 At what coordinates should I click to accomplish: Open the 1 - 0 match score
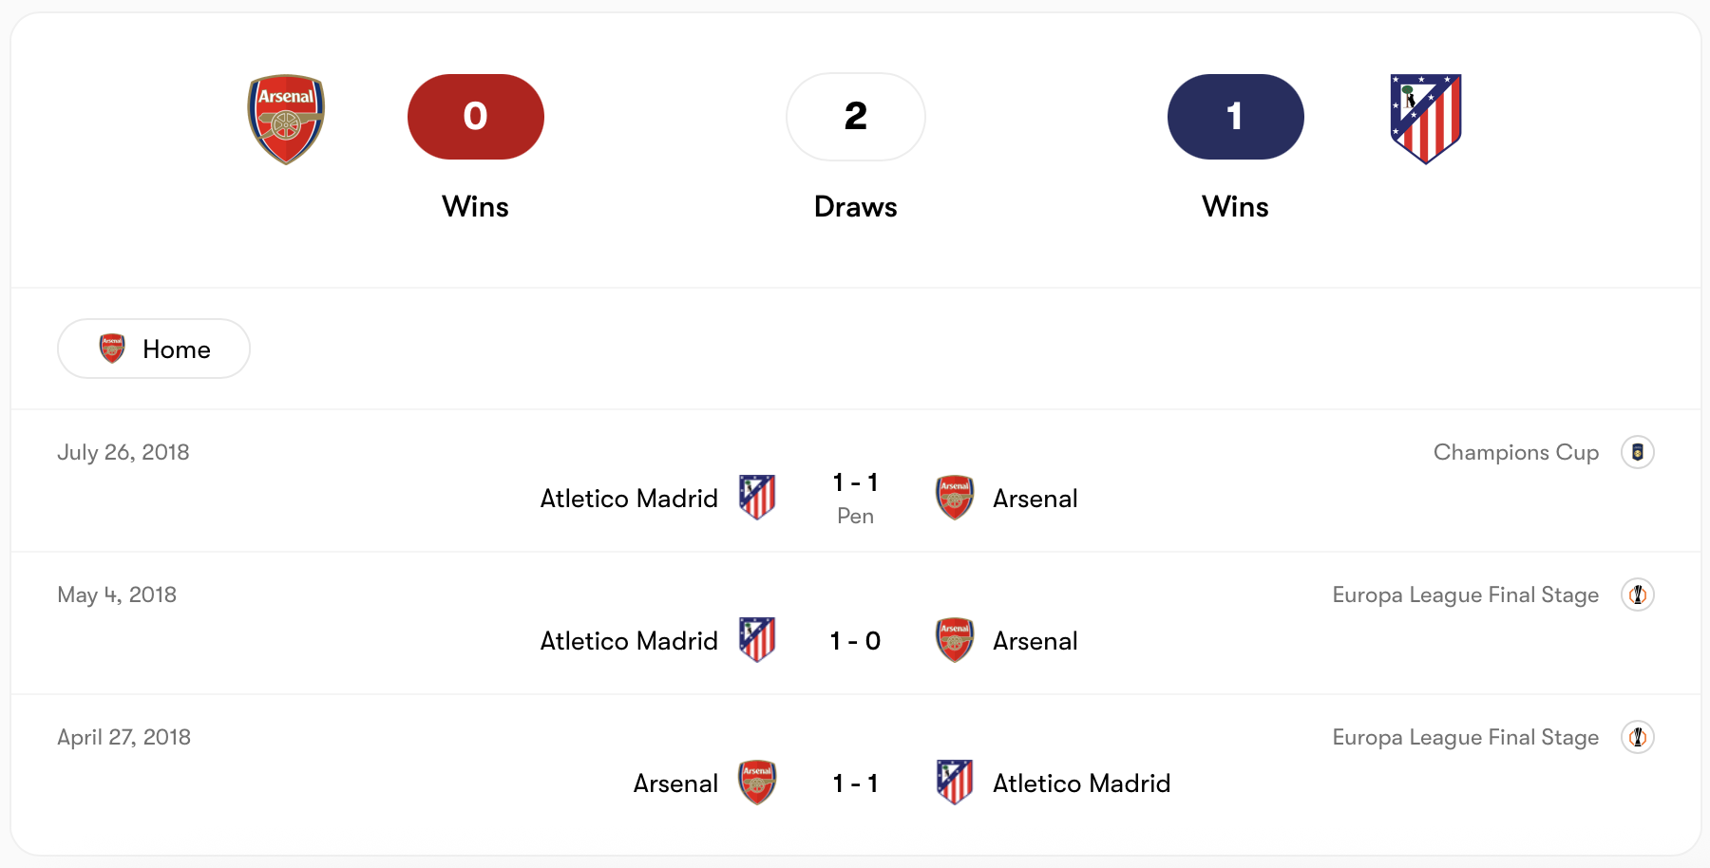pos(855,641)
